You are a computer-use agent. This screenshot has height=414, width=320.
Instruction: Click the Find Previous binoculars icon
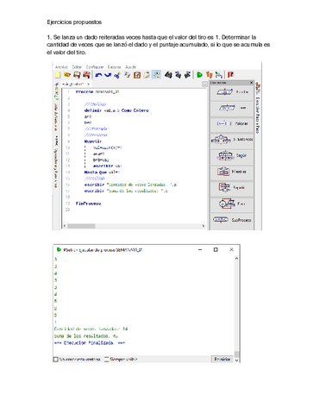(x=178, y=75)
